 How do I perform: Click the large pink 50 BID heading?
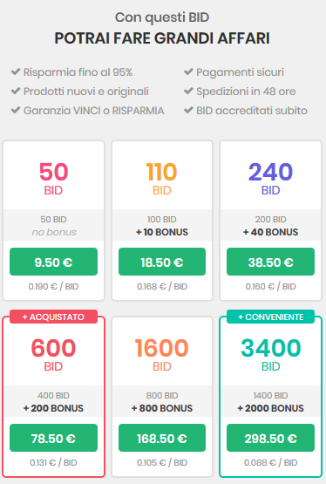click(53, 179)
